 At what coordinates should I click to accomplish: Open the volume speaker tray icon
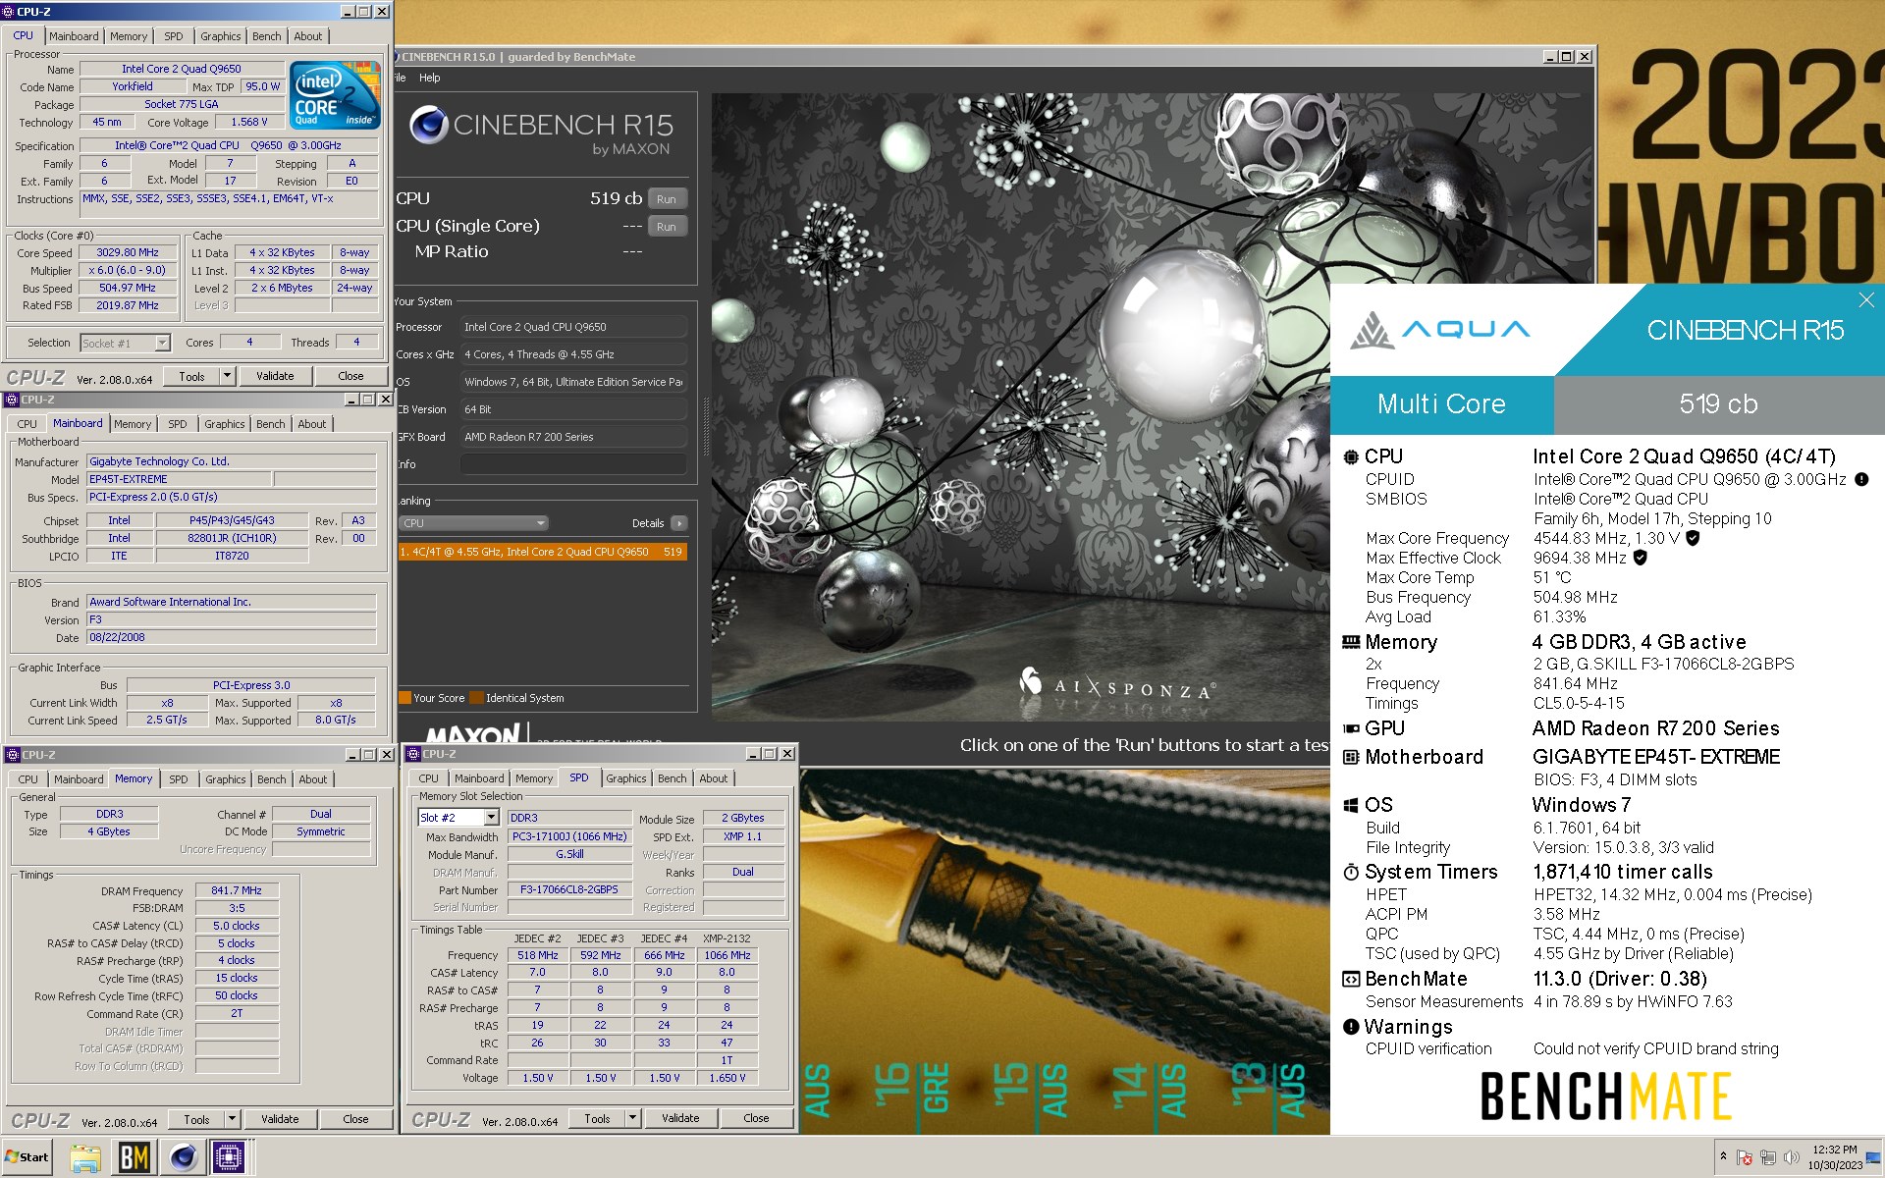(1791, 1157)
